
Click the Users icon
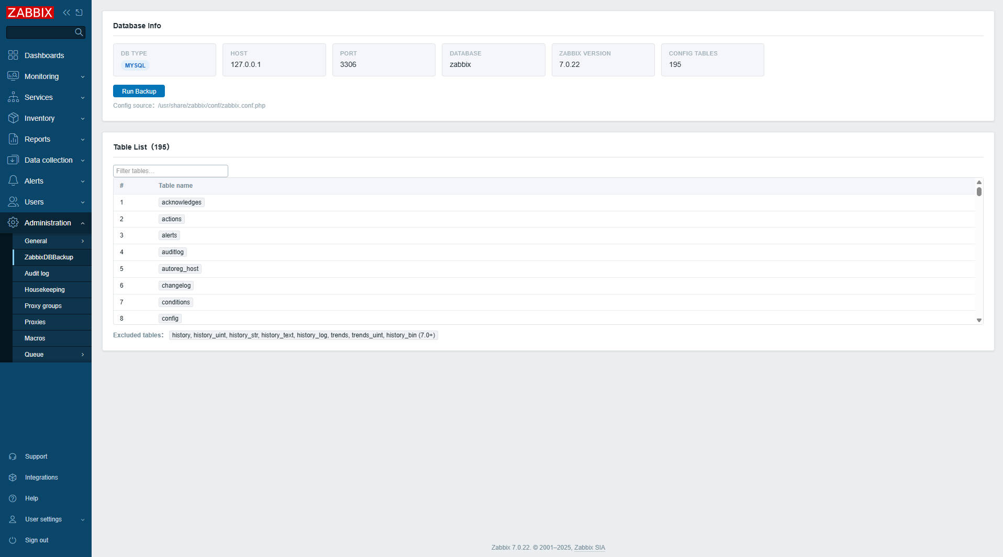[13, 201]
